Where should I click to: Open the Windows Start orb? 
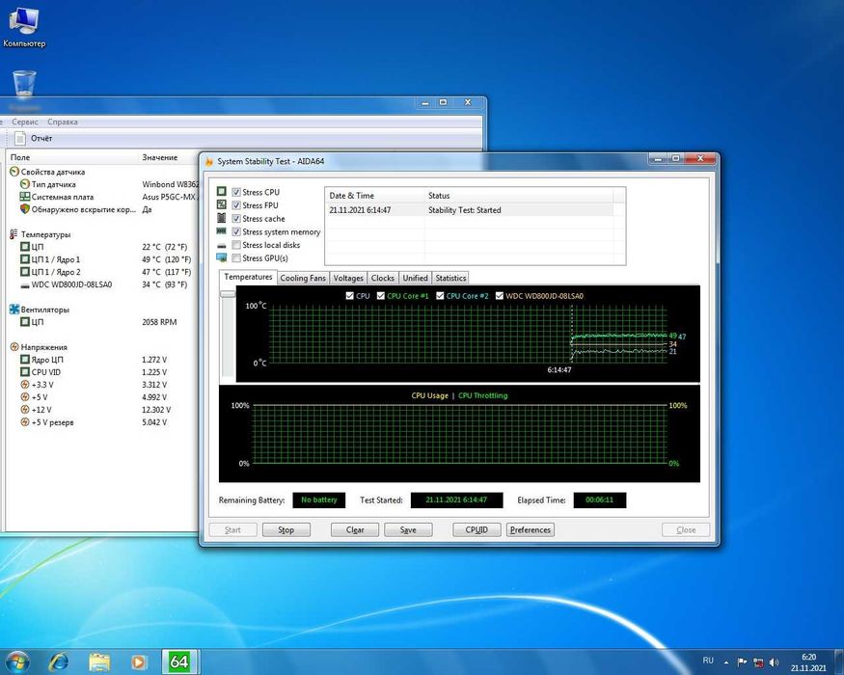(x=16, y=661)
